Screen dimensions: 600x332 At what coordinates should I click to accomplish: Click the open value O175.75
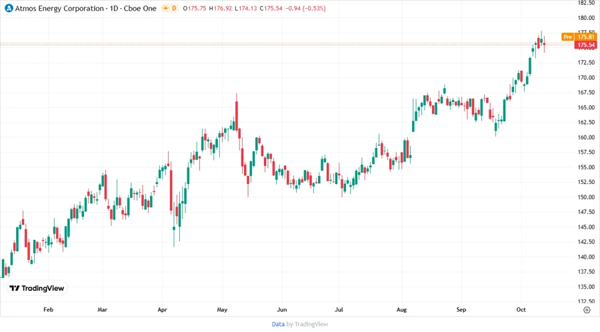pos(195,9)
